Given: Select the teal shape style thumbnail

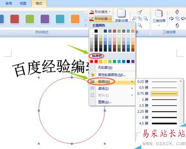Looking at the screenshot, I should [x=60, y=19].
